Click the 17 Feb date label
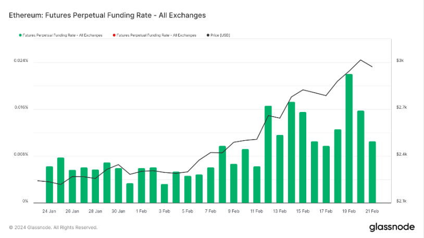The width and height of the screenshot is (424, 238). 326,211
